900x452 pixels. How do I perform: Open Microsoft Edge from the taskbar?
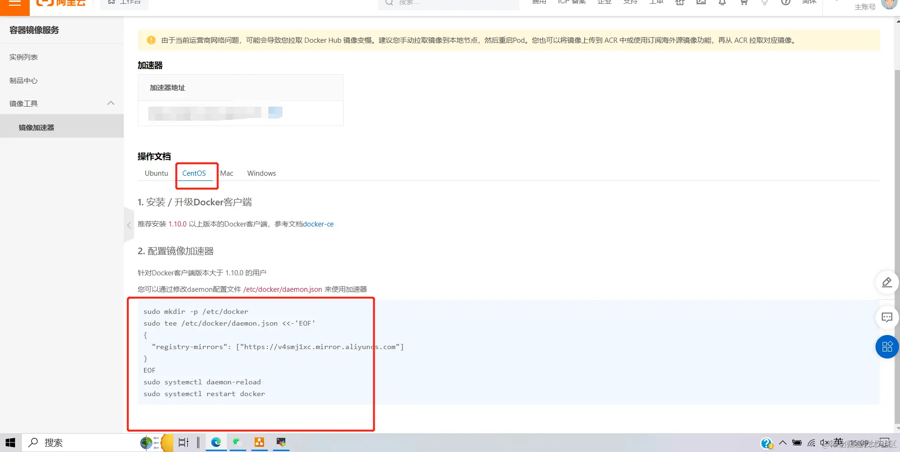(x=216, y=442)
